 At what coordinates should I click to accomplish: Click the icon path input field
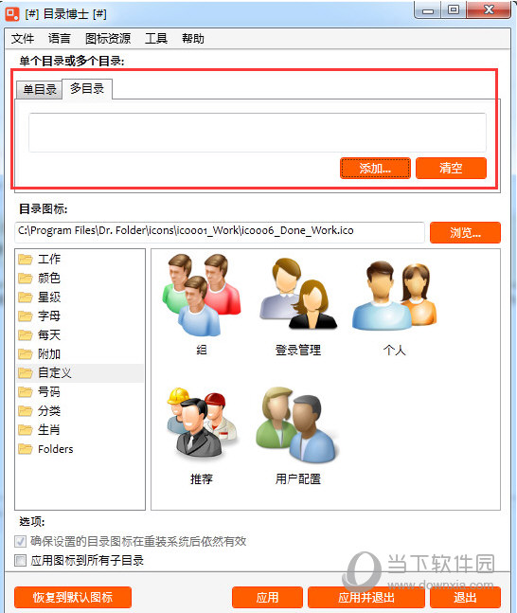tap(220, 231)
